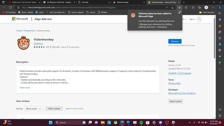Go to Productivity breadcrumb link
Screen dimensions: 224x126
(29, 31)
